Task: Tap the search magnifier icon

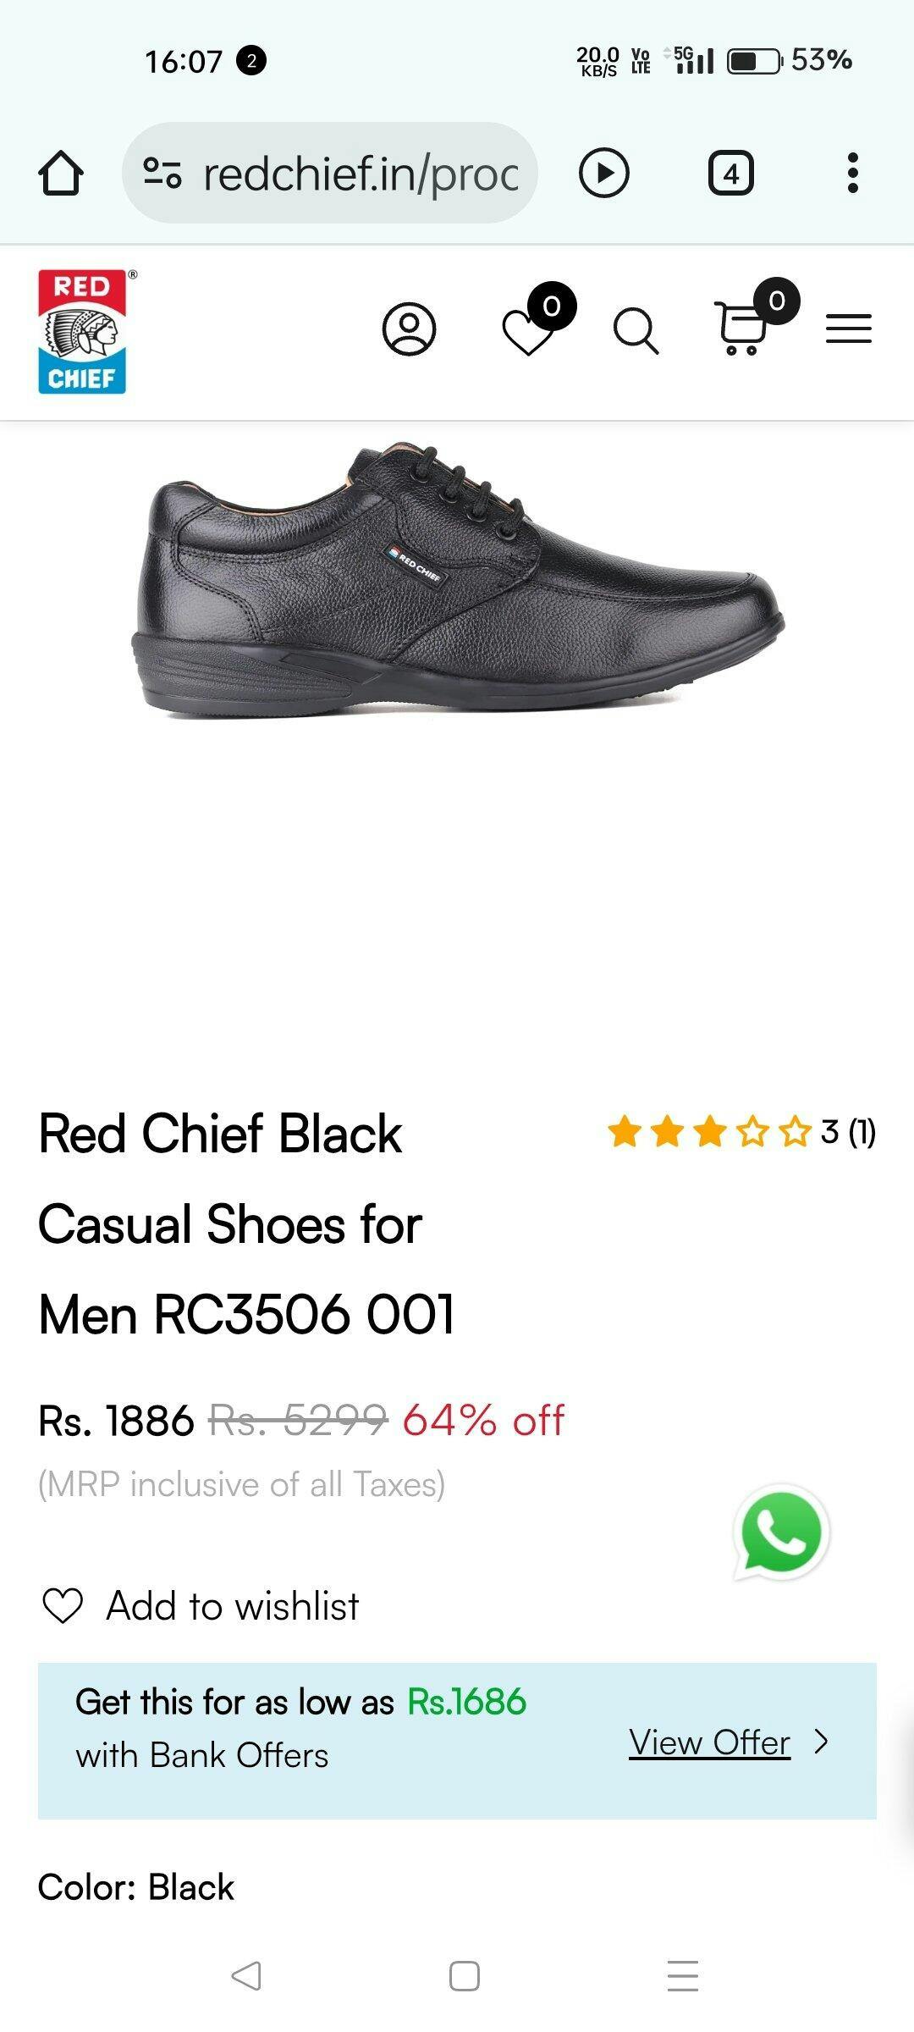Action: [x=636, y=330]
